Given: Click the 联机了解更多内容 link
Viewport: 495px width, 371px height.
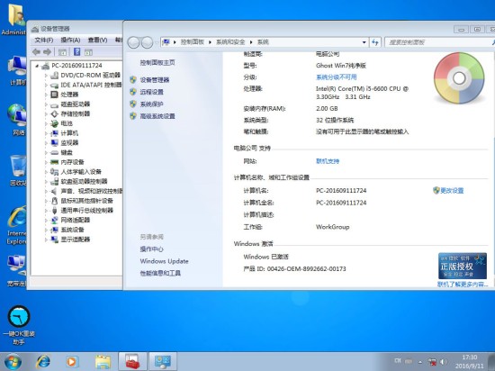Looking at the screenshot, I should click(463, 285).
